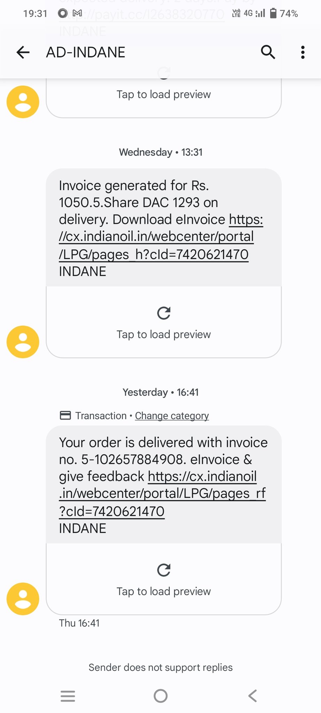
Task: Tap to load preview below invoice message
Action: 164,335
